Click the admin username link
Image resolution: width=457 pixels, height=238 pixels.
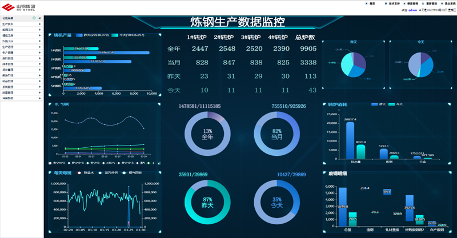412,10
